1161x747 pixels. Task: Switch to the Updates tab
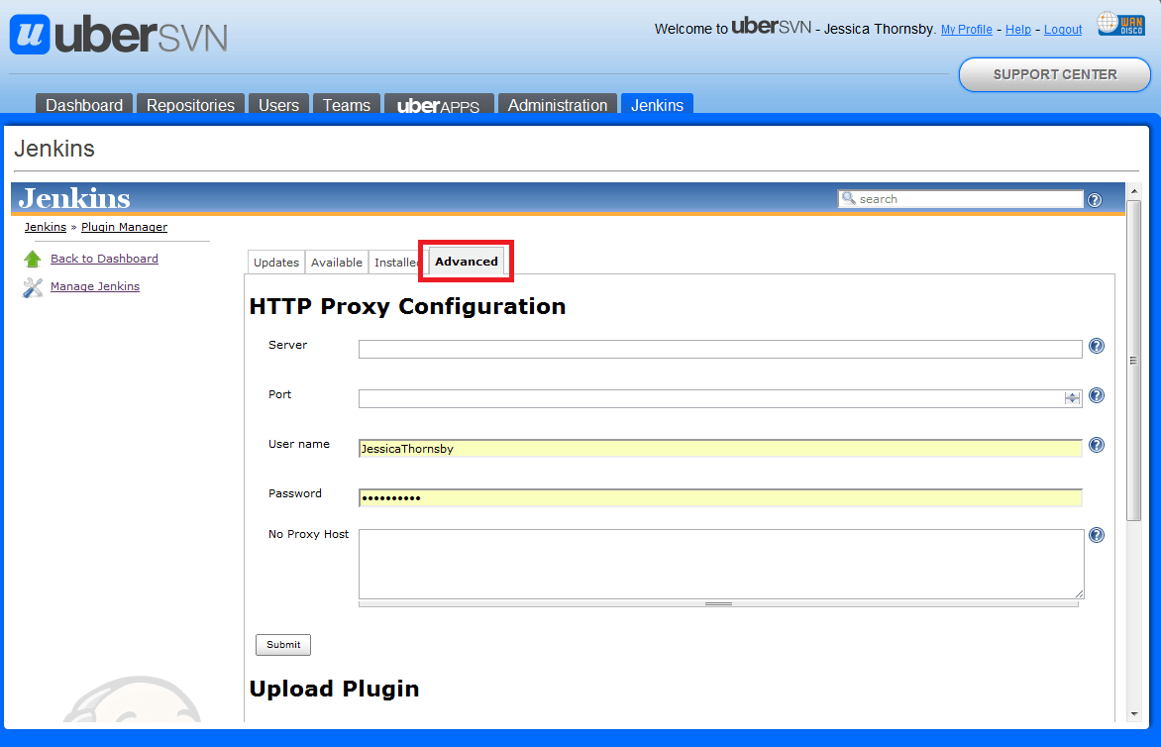275,262
